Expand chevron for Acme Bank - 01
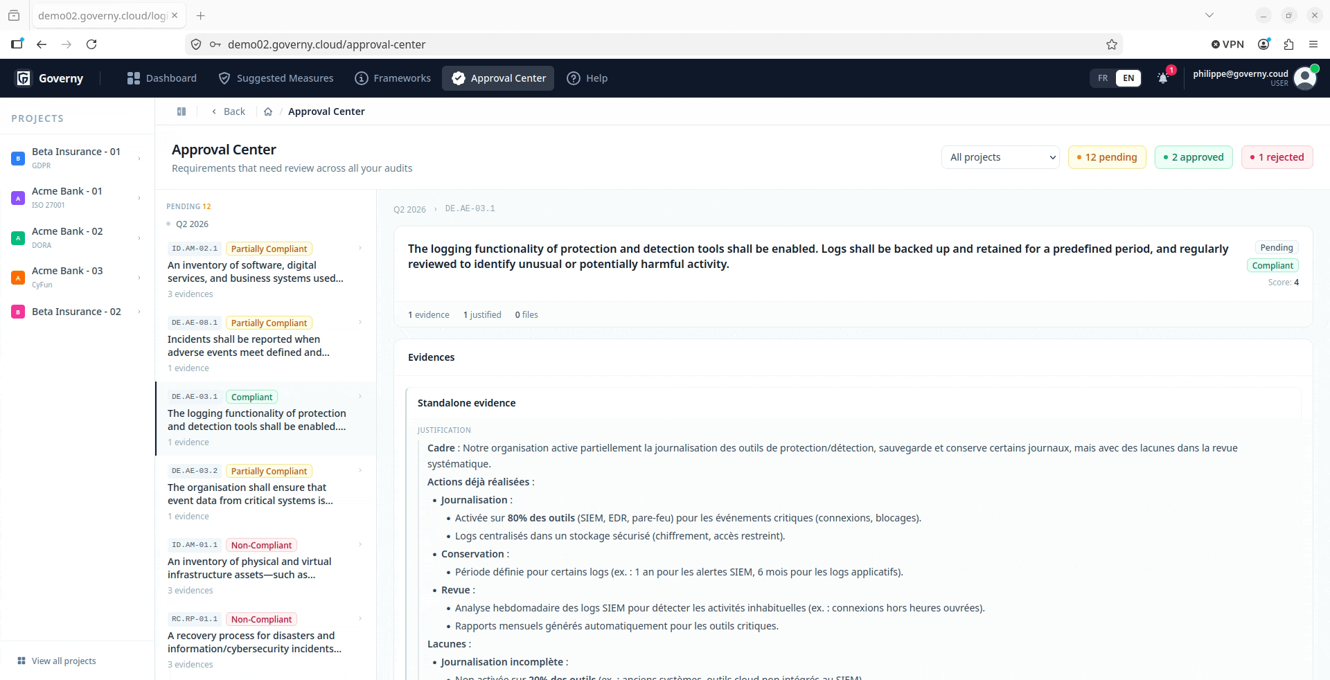This screenshot has width=1330, height=680. tap(139, 198)
